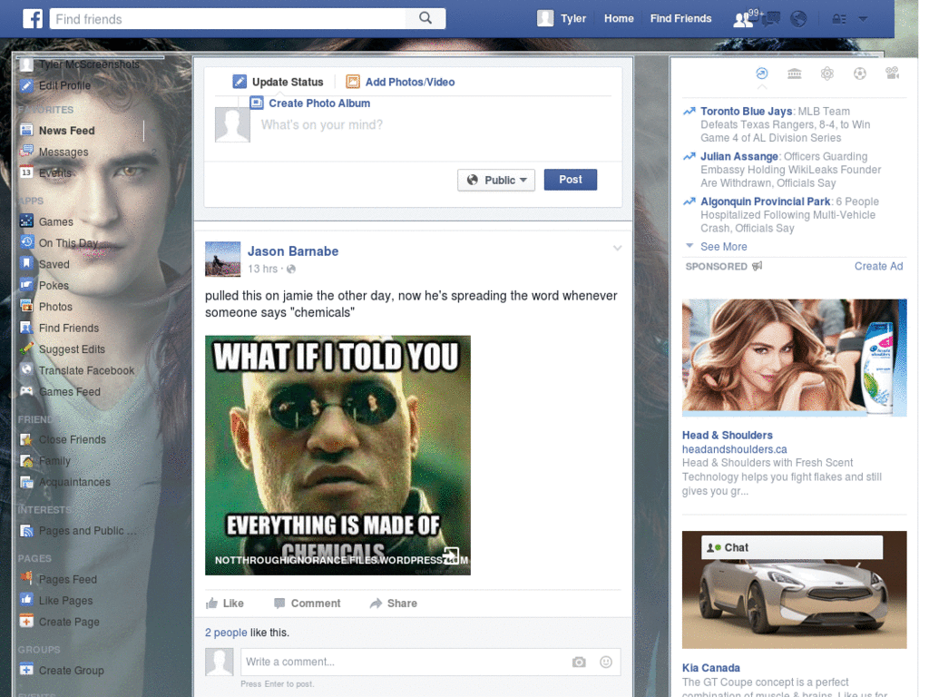This screenshot has height=697, width=929.
Task: Open the Public audience dropdown
Action: tap(496, 181)
